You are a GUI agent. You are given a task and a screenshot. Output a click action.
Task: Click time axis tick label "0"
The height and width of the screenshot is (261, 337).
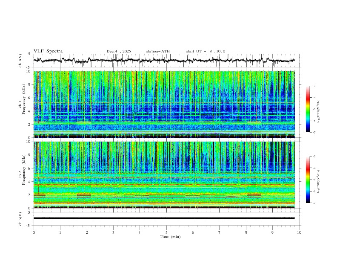pos(34,232)
